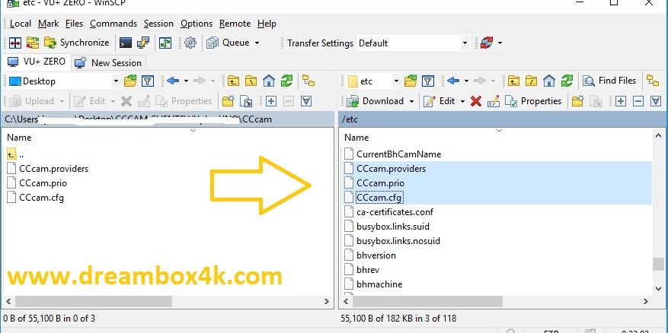Click the Compare Directories icon in the toolbar
Viewport: 668px width, 333px height.
pos(15,43)
